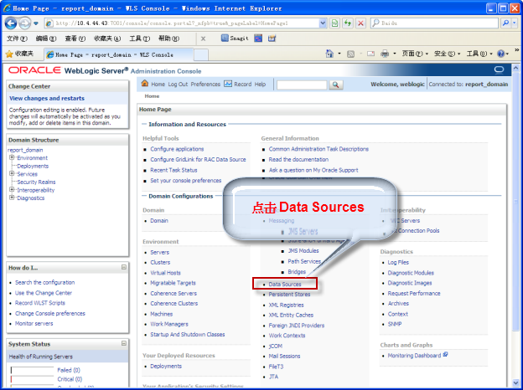Open the IE home page icon
This screenshot has width=523, height=390.
[329, 54]
